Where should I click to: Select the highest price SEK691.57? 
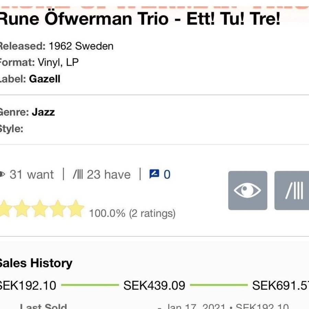[280, 285]
